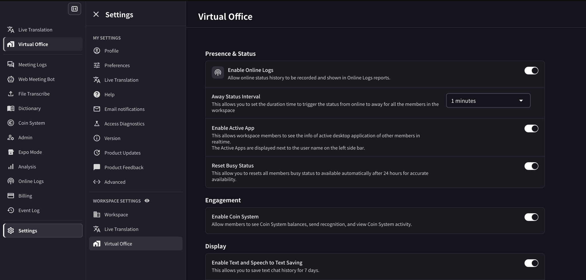Image resolution: width=586 pixels, height=280 pixels.
Task: Click the Email notifications envelope icon
Action: click(x=97, y=109)
